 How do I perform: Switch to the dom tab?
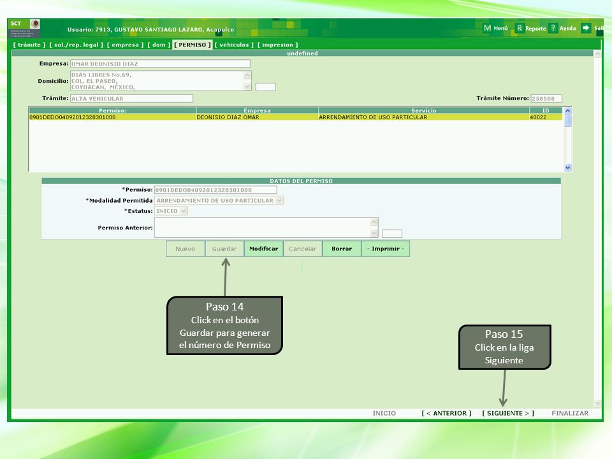[x=159, y=45]
